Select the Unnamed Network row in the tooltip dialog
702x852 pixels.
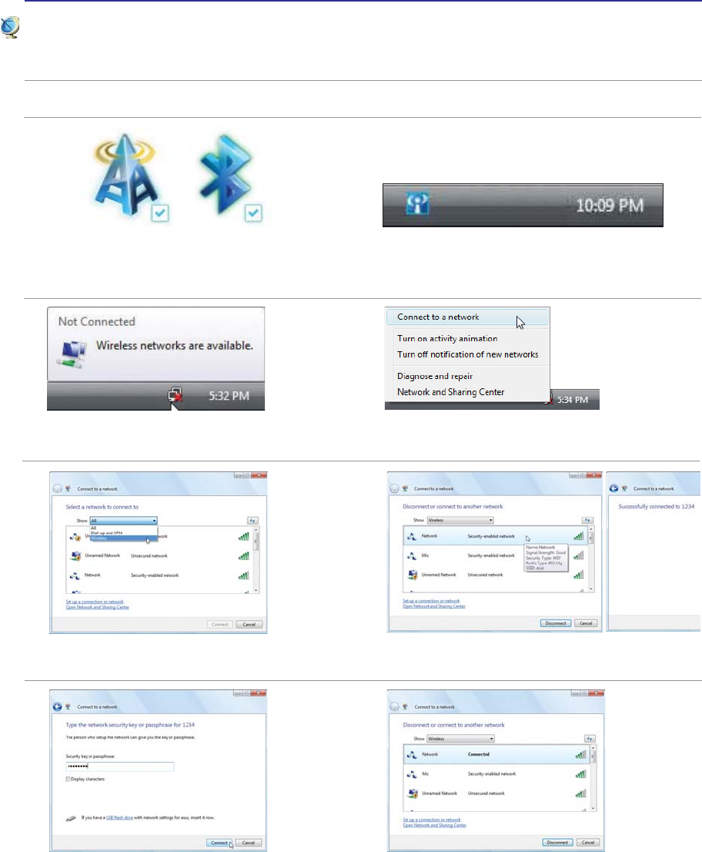point(496,575)
